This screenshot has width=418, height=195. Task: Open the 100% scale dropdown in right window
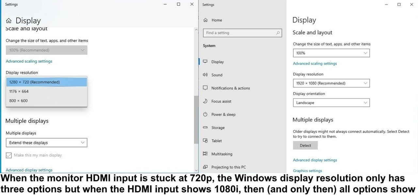pos(331,53)
